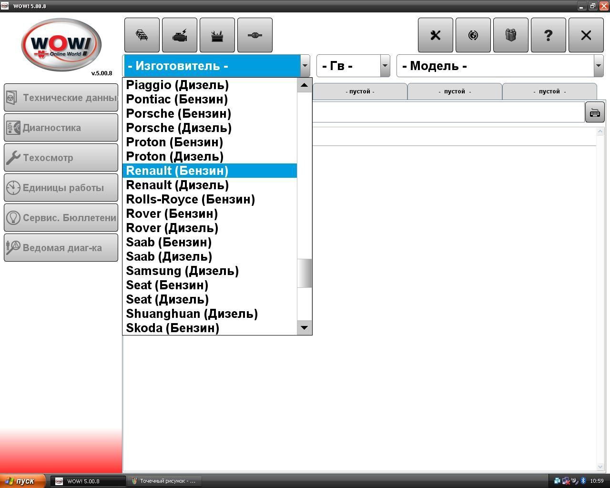The image size is (610, 488).
Task: Switch to the rightmost пустой tab
Action: click(549, 91)
